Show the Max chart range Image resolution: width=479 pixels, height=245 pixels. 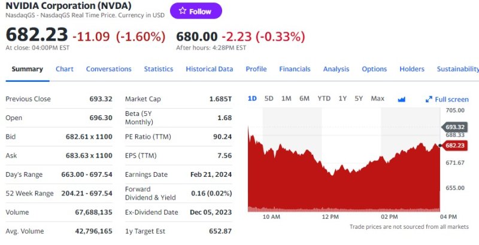(x=377, y=99)
